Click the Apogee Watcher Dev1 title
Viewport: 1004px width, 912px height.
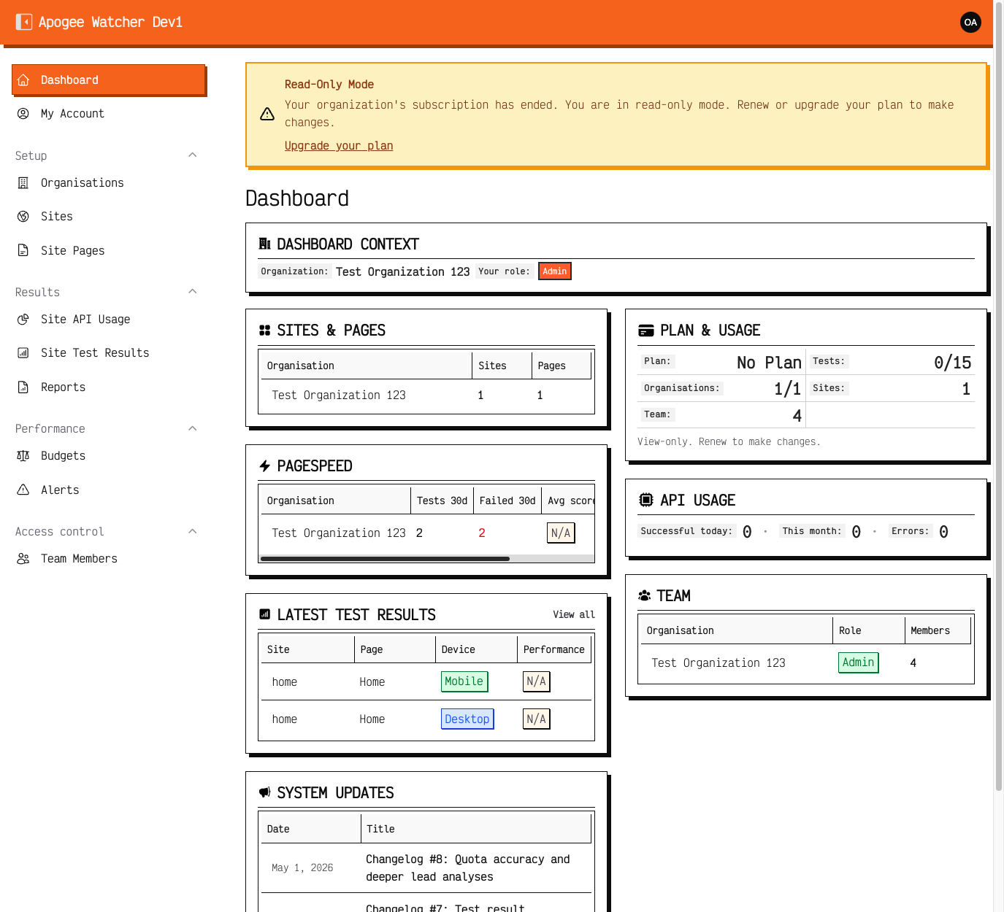click(110, 22)
